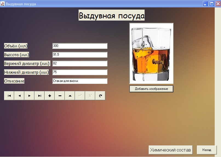Click the application icon in title bar
The height and width of the screenshot is (157, 221).
2,4
